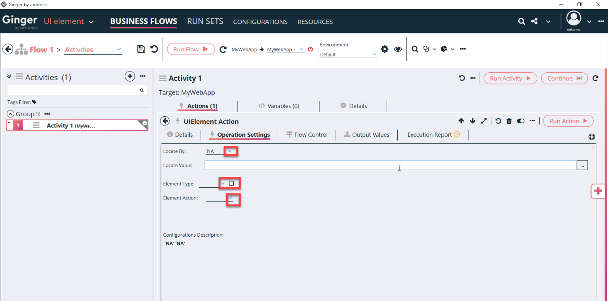Move the action up with the up arrow
This screenshot has width=608, height=301.
point(461,121)
